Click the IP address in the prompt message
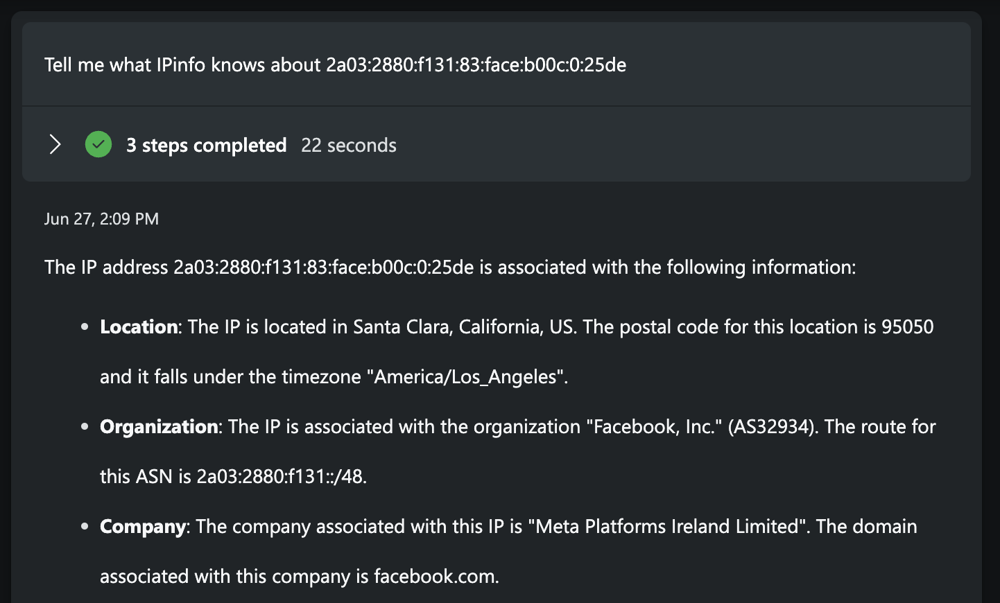The image size is (1000, 603). [x=476, y=64]
